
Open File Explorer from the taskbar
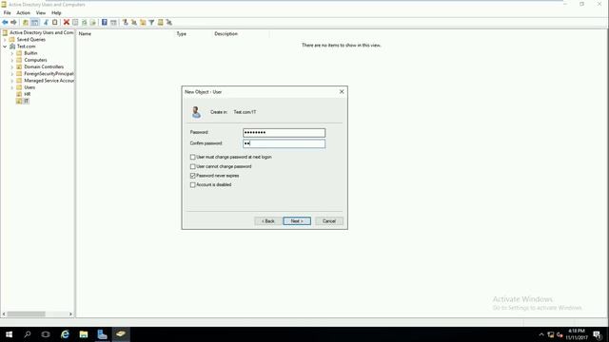(84, 334)
